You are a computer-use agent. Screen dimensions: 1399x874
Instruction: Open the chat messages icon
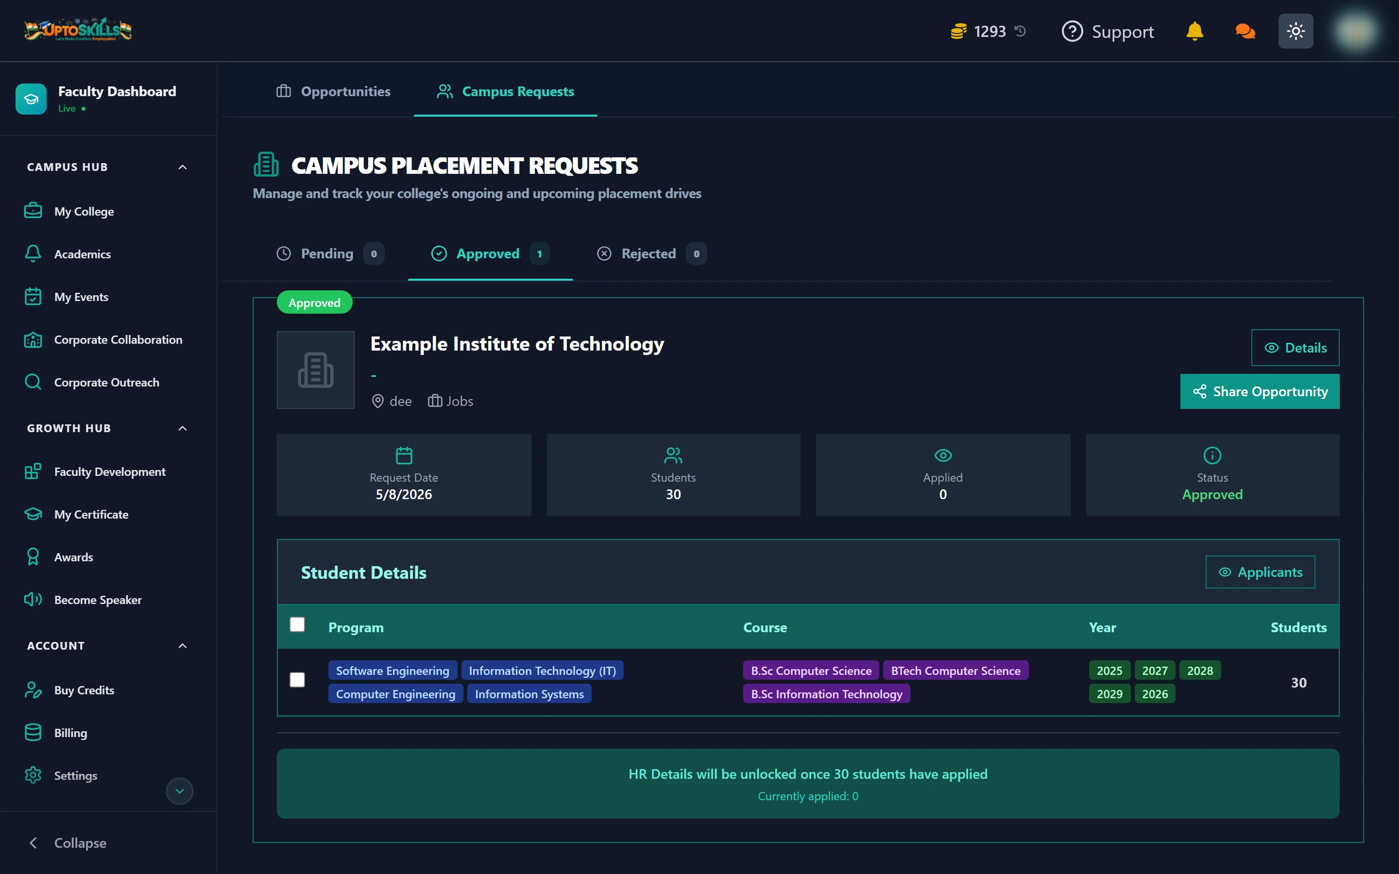tap(1245, 31)
